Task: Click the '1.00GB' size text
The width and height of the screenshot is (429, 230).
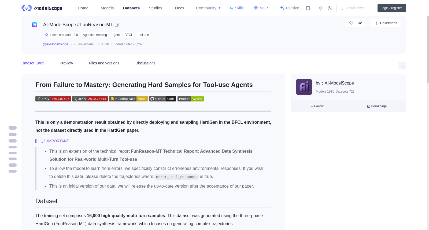Action: (x=103, y=44)
